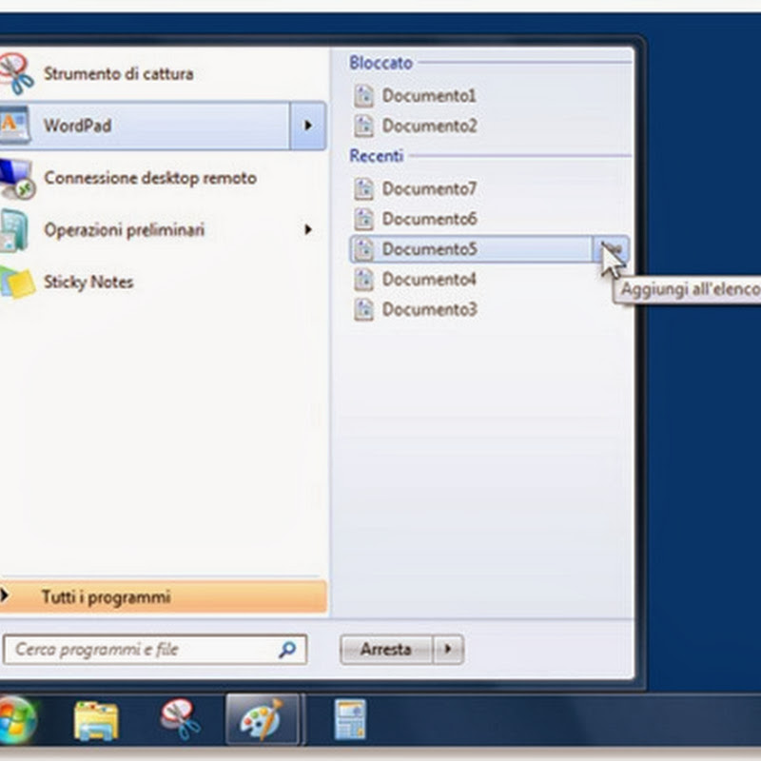
Task: Click the Documento5 file icon
Action: tap(363, 249)
